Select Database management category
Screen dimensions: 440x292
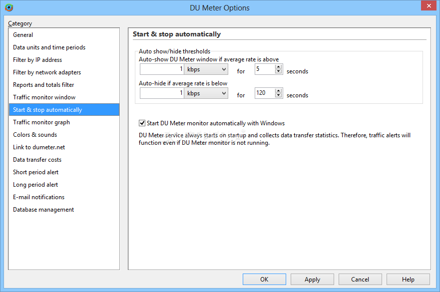click(64, 210)
